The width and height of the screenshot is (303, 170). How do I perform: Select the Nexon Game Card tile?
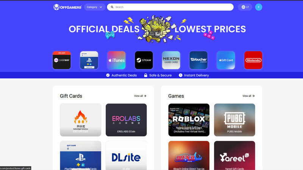click(x=171, y=60)
